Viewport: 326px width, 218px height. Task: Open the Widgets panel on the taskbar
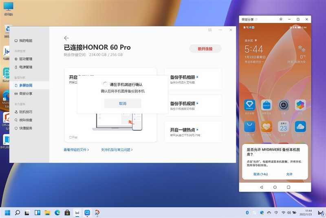[x=37, y=213]
